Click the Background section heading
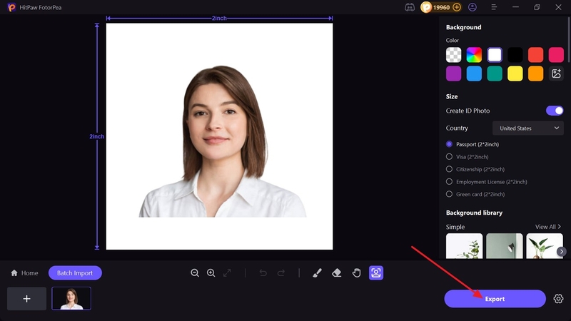The height and width of the screenshot is (321, 571). (x=463, y=27)
